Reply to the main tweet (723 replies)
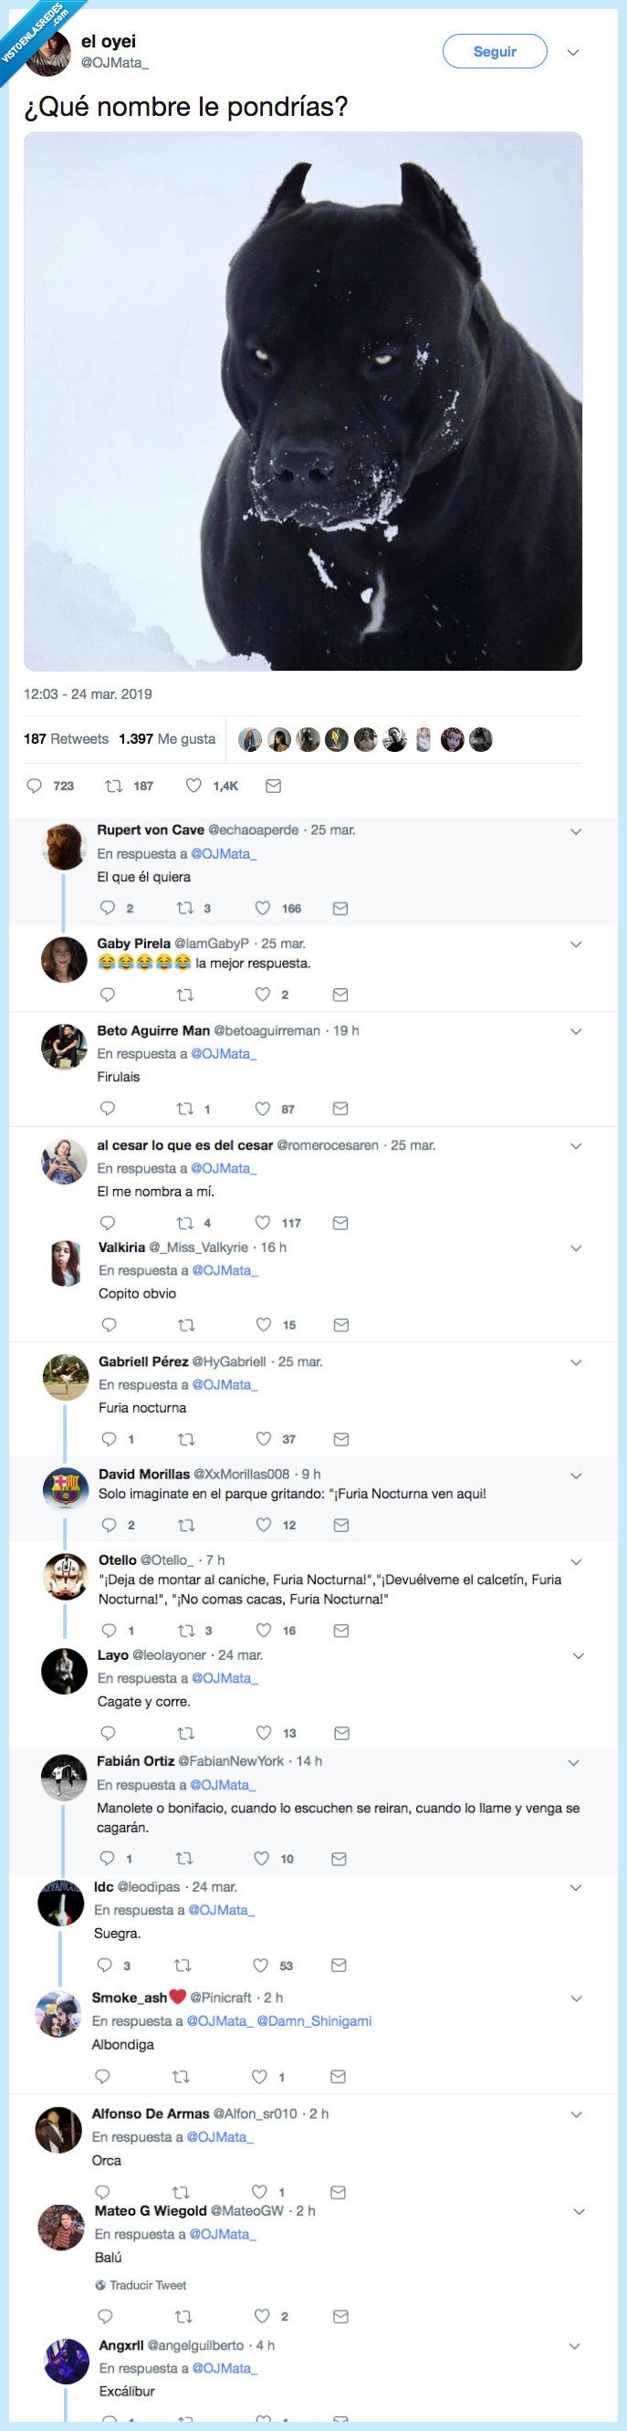 (x=35, y=785)
